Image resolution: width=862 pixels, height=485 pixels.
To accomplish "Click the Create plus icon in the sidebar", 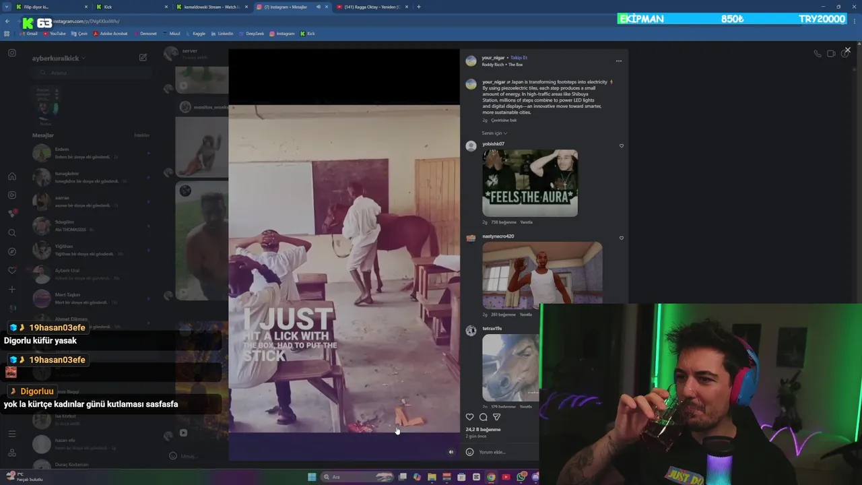I will point(12,290).
